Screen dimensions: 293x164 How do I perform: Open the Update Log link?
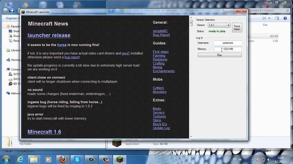click(x=161, y=128)
